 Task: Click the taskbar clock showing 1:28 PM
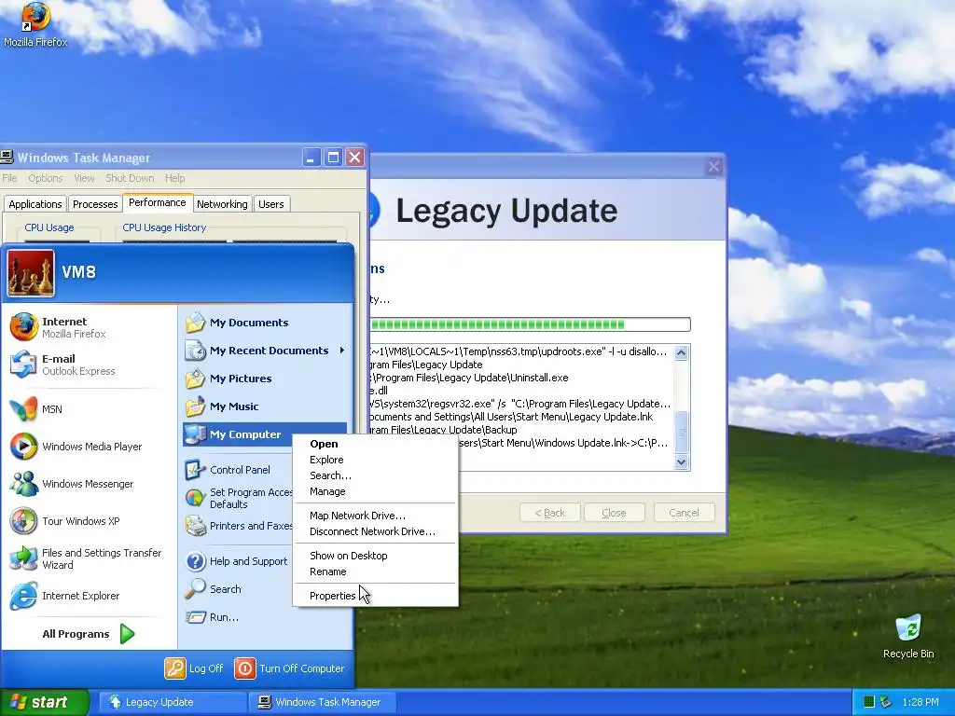point(920,702)
